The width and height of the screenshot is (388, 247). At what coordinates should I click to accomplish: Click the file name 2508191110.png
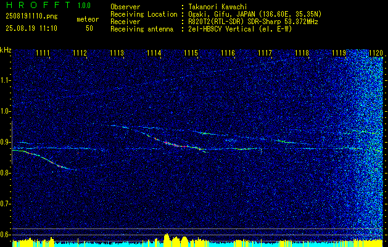31,16
